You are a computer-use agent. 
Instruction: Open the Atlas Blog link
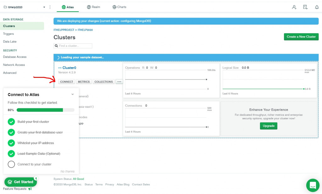click(123, 185)
